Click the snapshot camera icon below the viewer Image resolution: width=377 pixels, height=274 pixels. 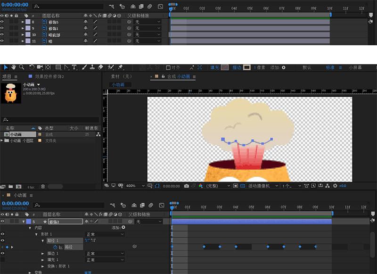coord(187,186)
